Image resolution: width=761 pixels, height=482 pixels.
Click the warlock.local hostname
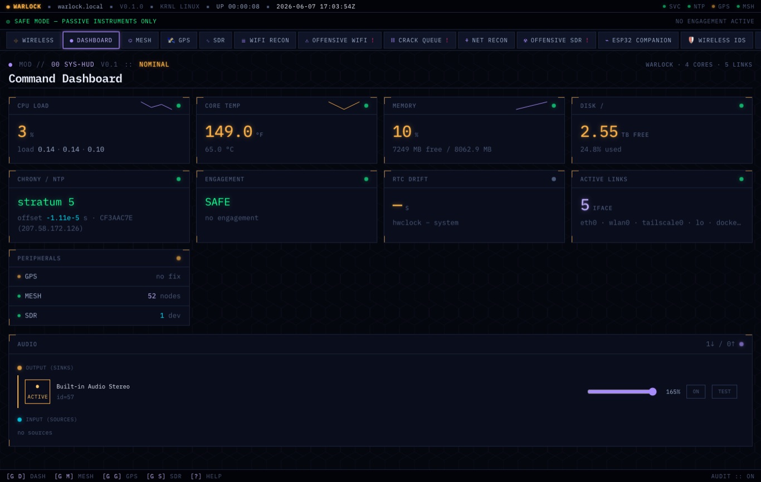pyautogui.click(x=80, y=7)
